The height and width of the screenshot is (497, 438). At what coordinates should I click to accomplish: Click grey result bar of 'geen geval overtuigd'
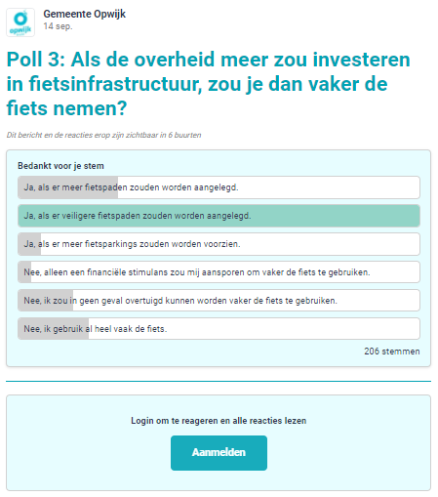click(x=46, y=301)
